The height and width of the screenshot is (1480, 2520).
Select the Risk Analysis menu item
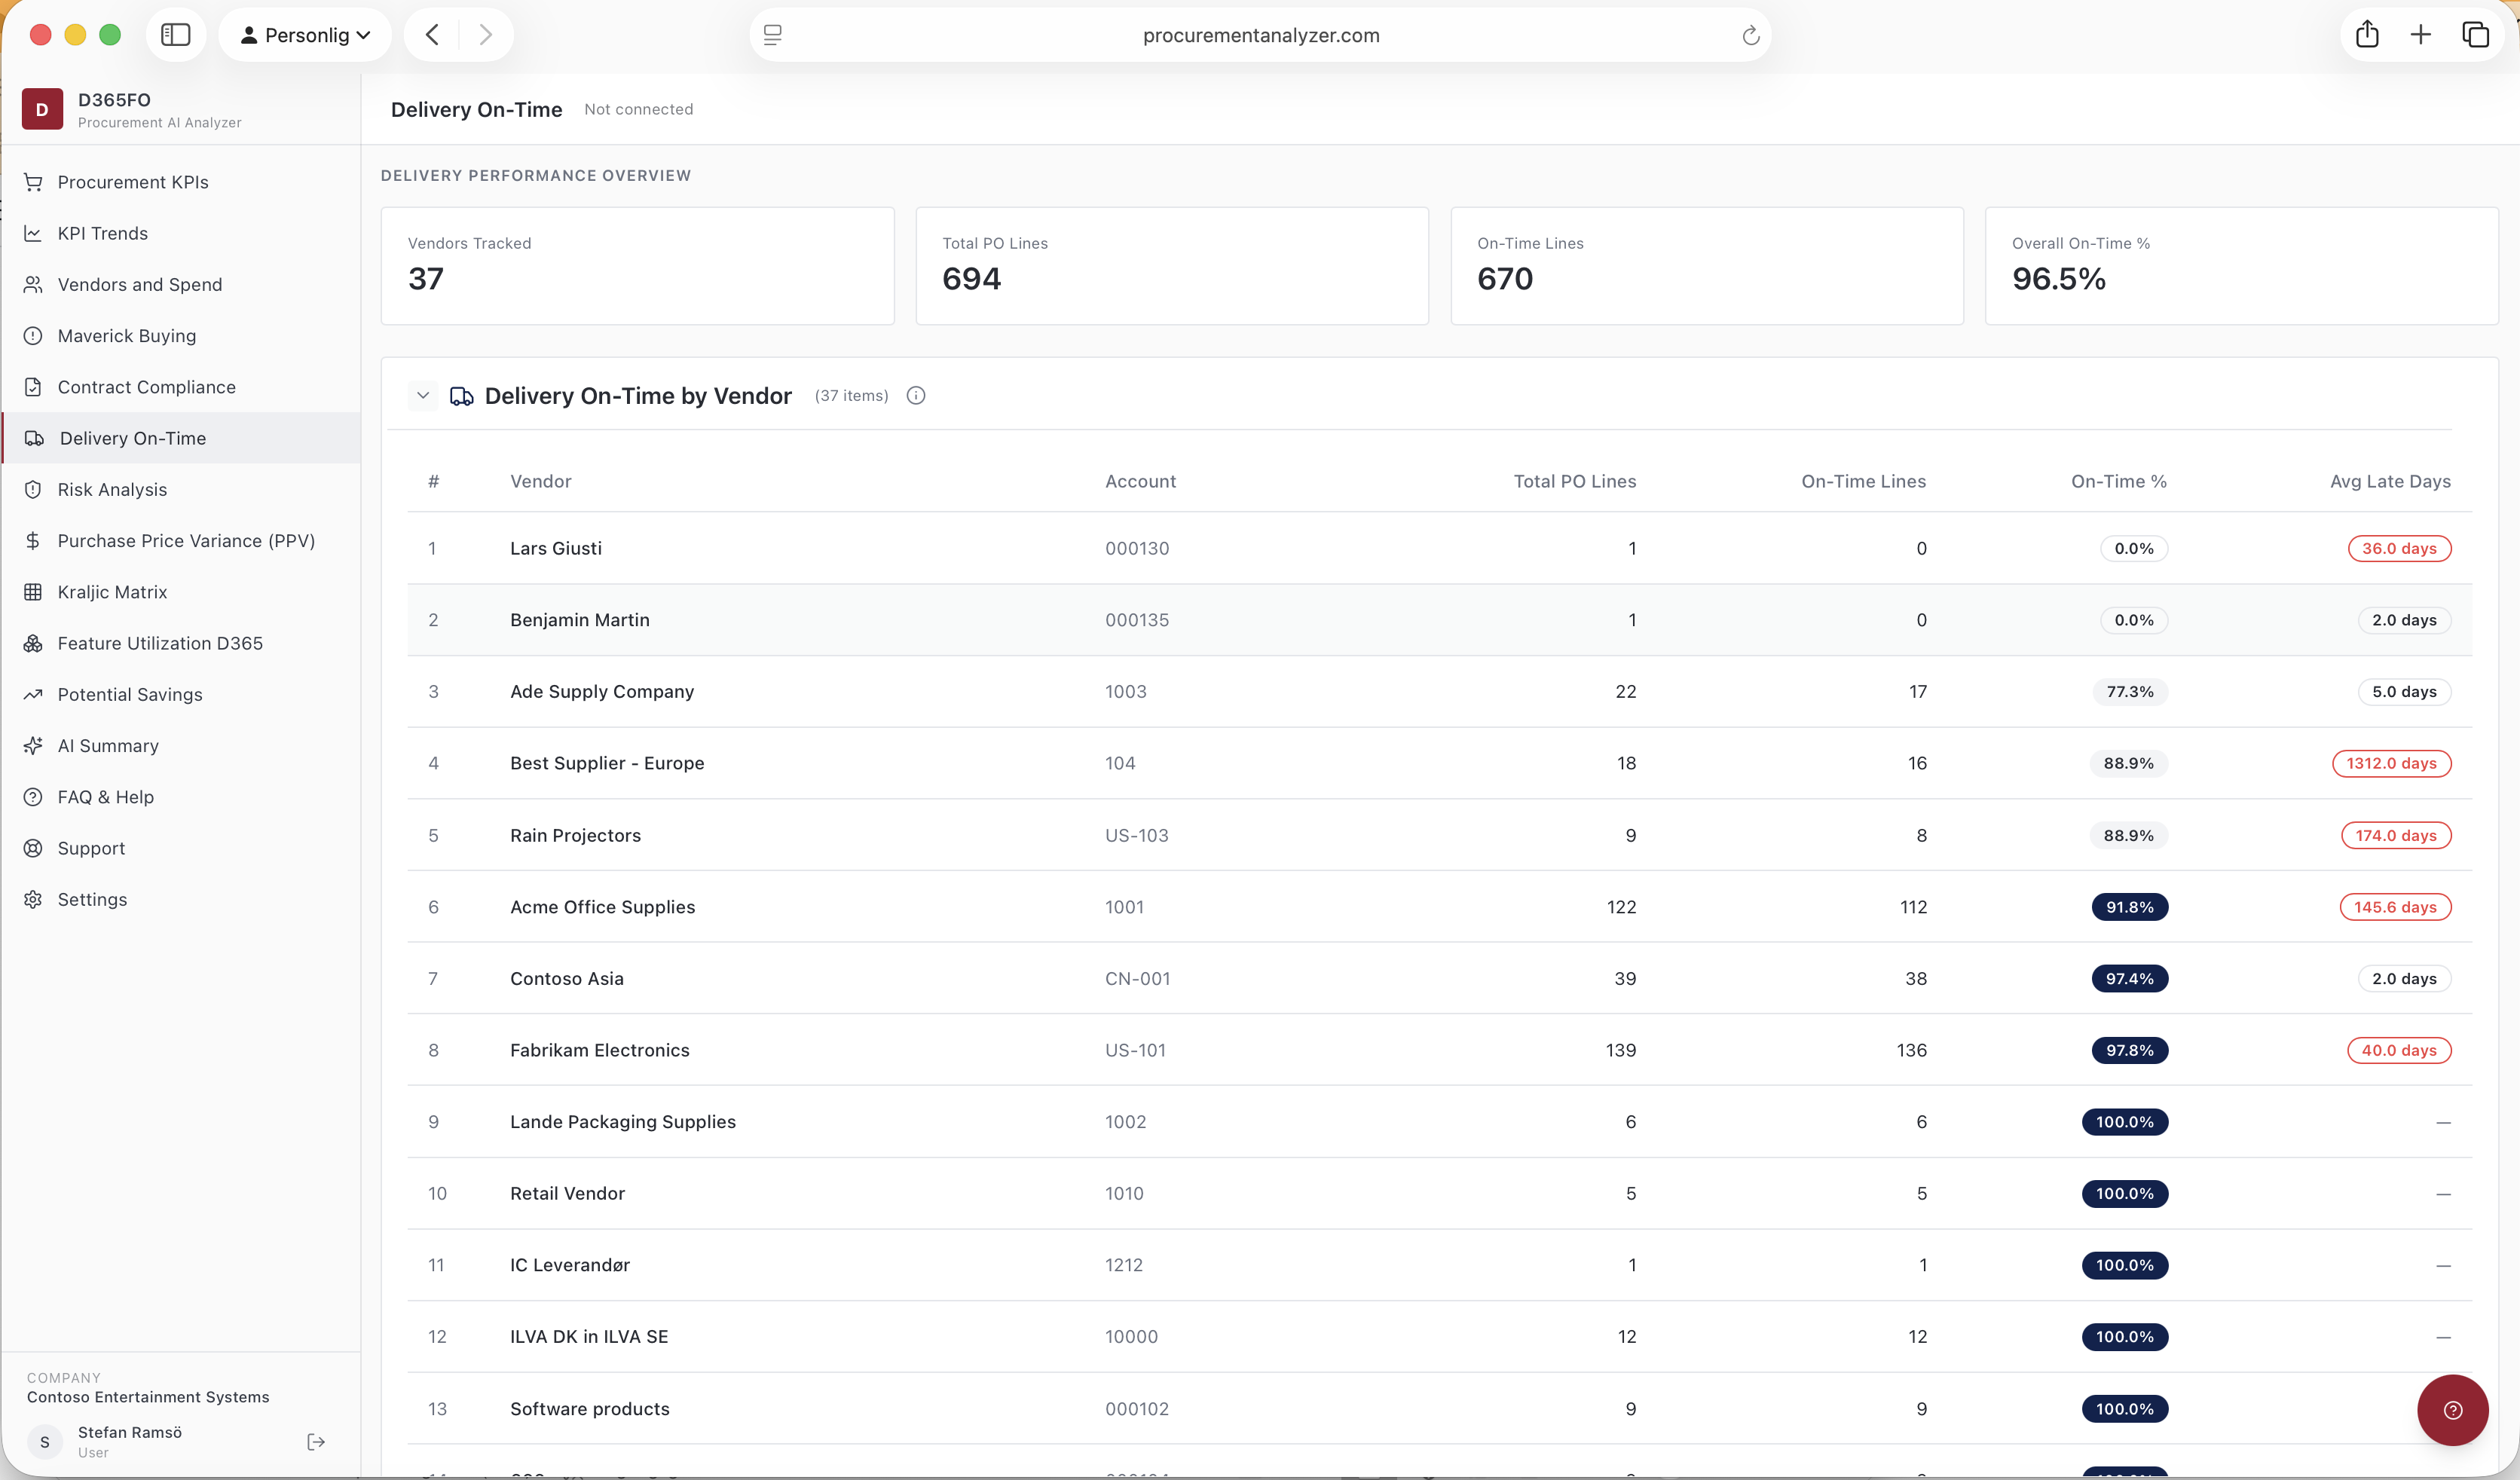(x=112, y=490)
